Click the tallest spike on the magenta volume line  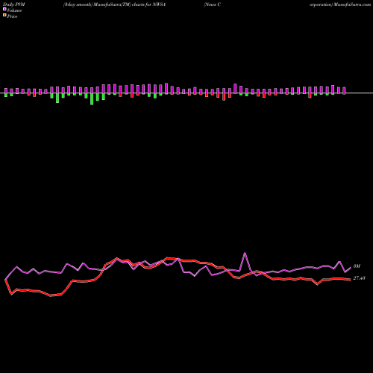point(245,253)
